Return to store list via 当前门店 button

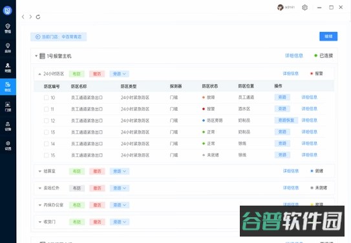[x=58, y=37]
